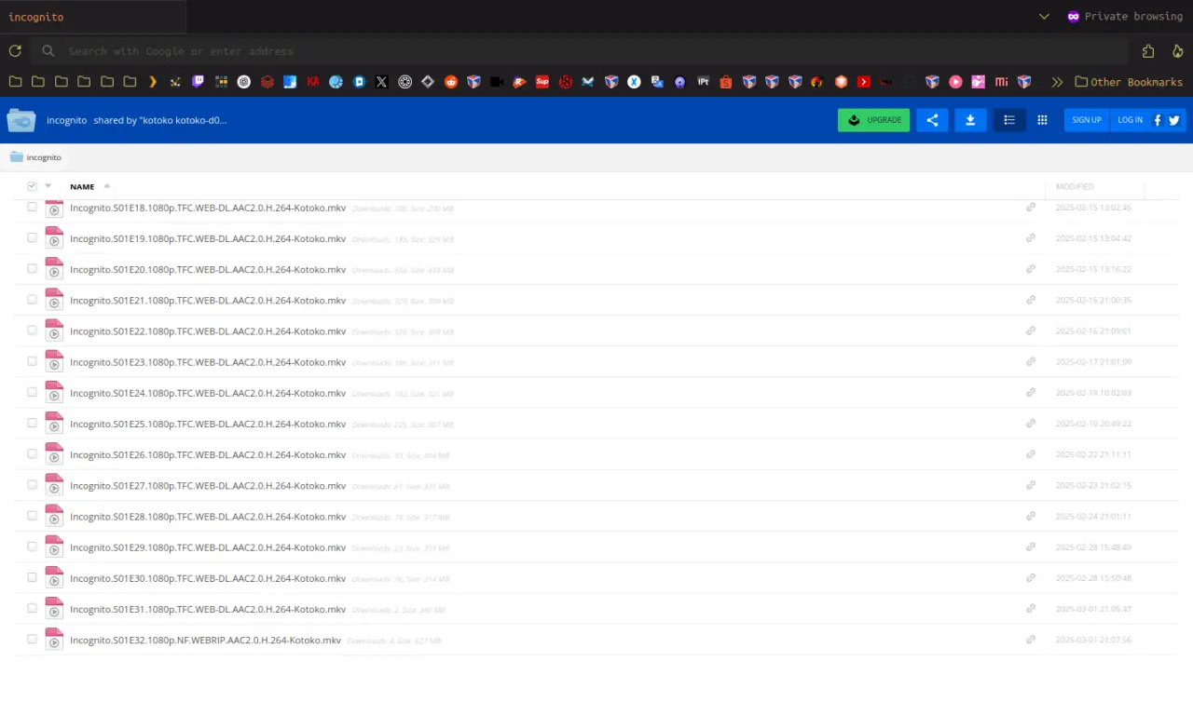Check the box for S01E24 file

[x=32, y=392]
